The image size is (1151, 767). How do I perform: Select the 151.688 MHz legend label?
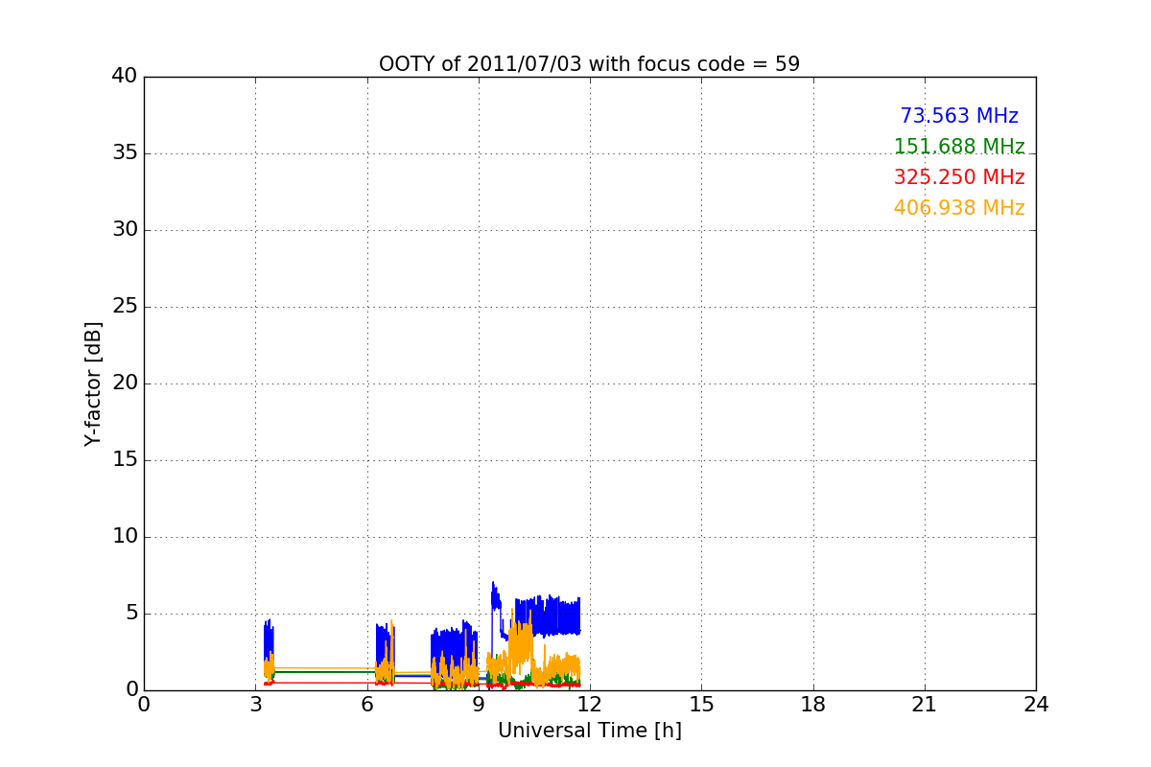tap(959, 147)
